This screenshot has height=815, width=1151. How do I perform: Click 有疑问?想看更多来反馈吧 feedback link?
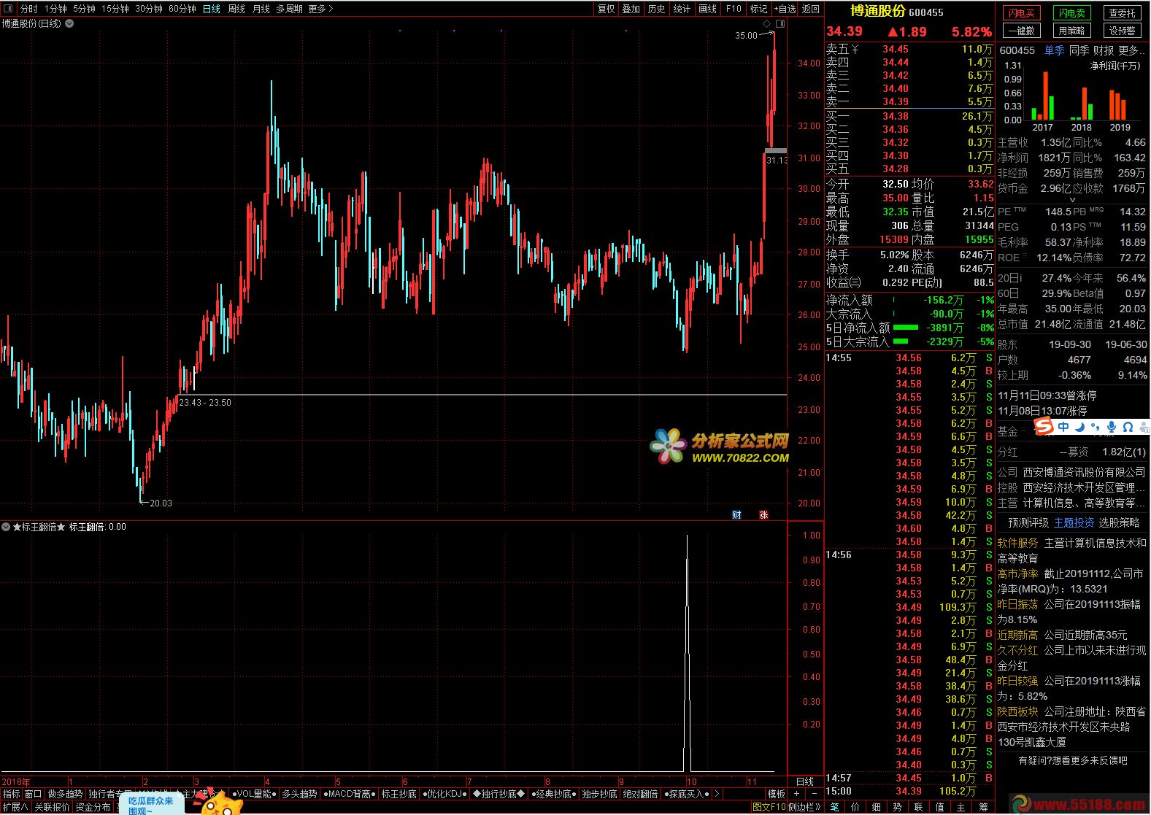[1072, 760]
